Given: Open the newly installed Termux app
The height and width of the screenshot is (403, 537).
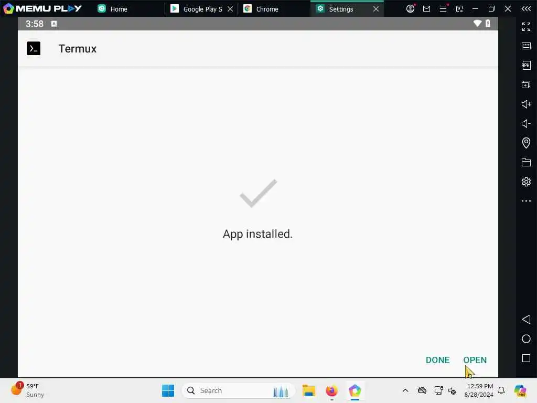Looking at the screenshot, I should tap(475, 360).
